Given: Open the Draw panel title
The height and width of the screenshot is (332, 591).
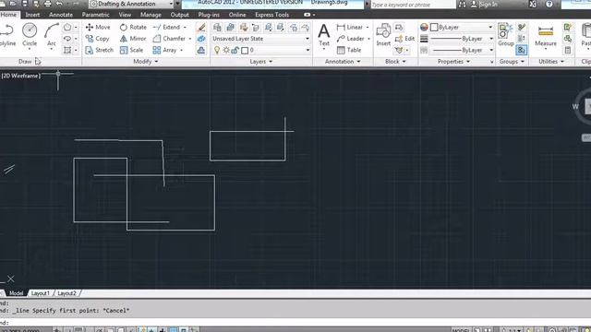Looking at the screenshot, I should 25,61.
